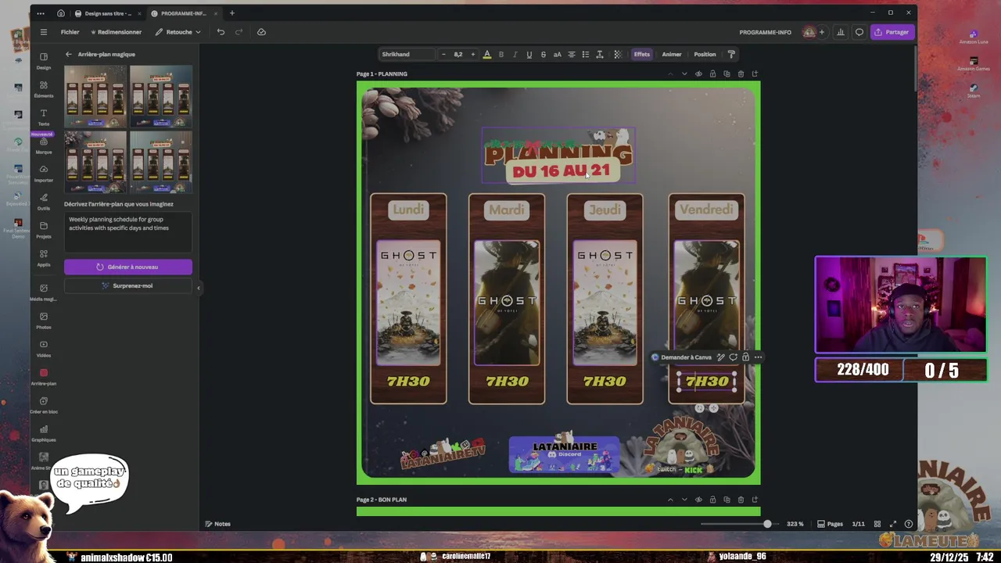Select the bottom-right generated background thumbnail
Viewport: 1001px width, 563px height.
(161, 162)
